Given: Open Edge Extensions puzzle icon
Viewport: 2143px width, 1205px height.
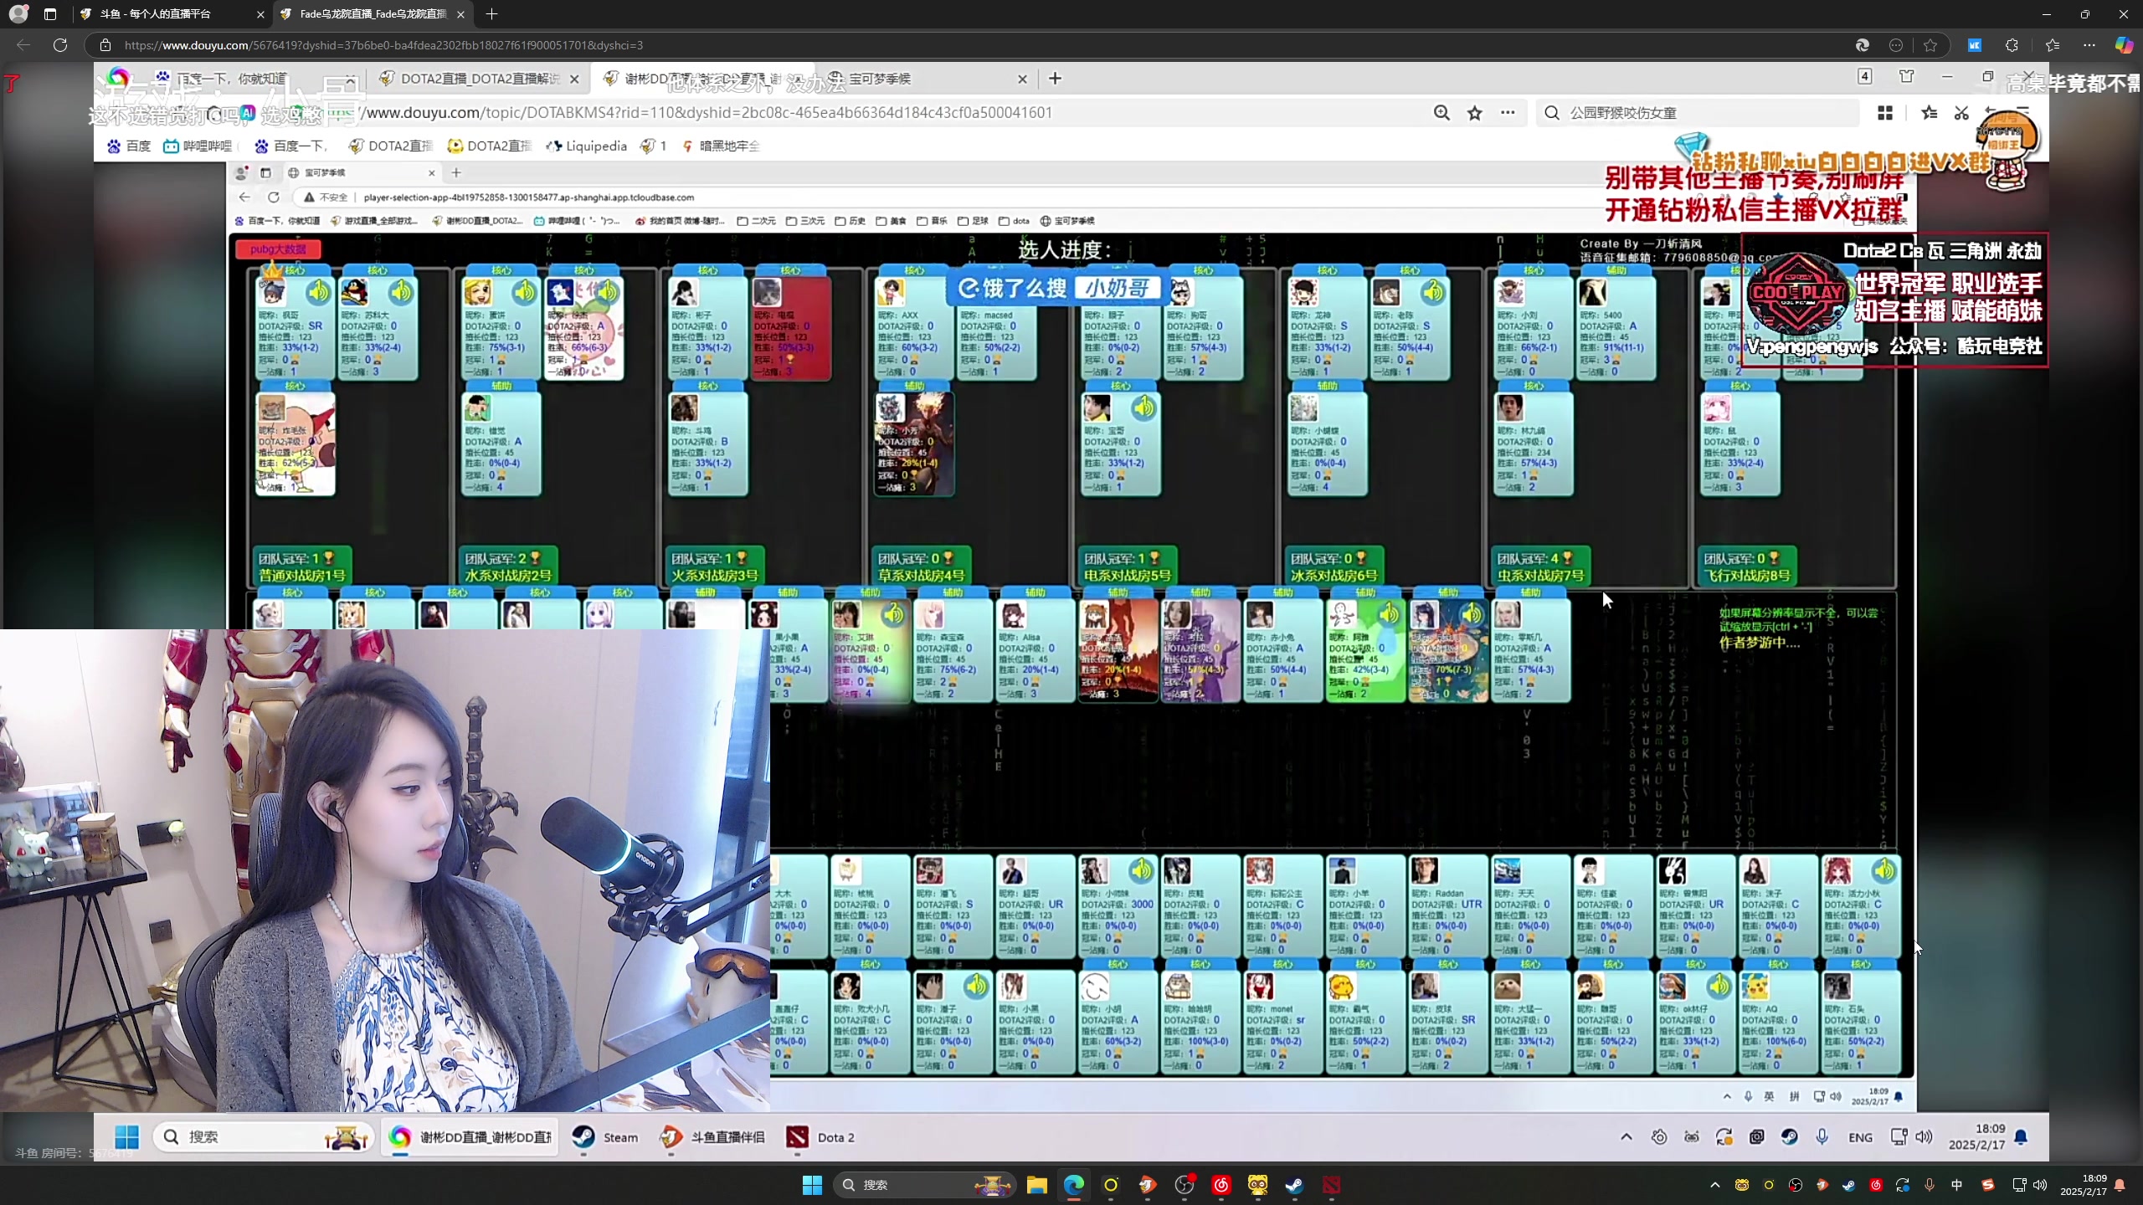Looking at the screenshot, I should pos(2012,45).
